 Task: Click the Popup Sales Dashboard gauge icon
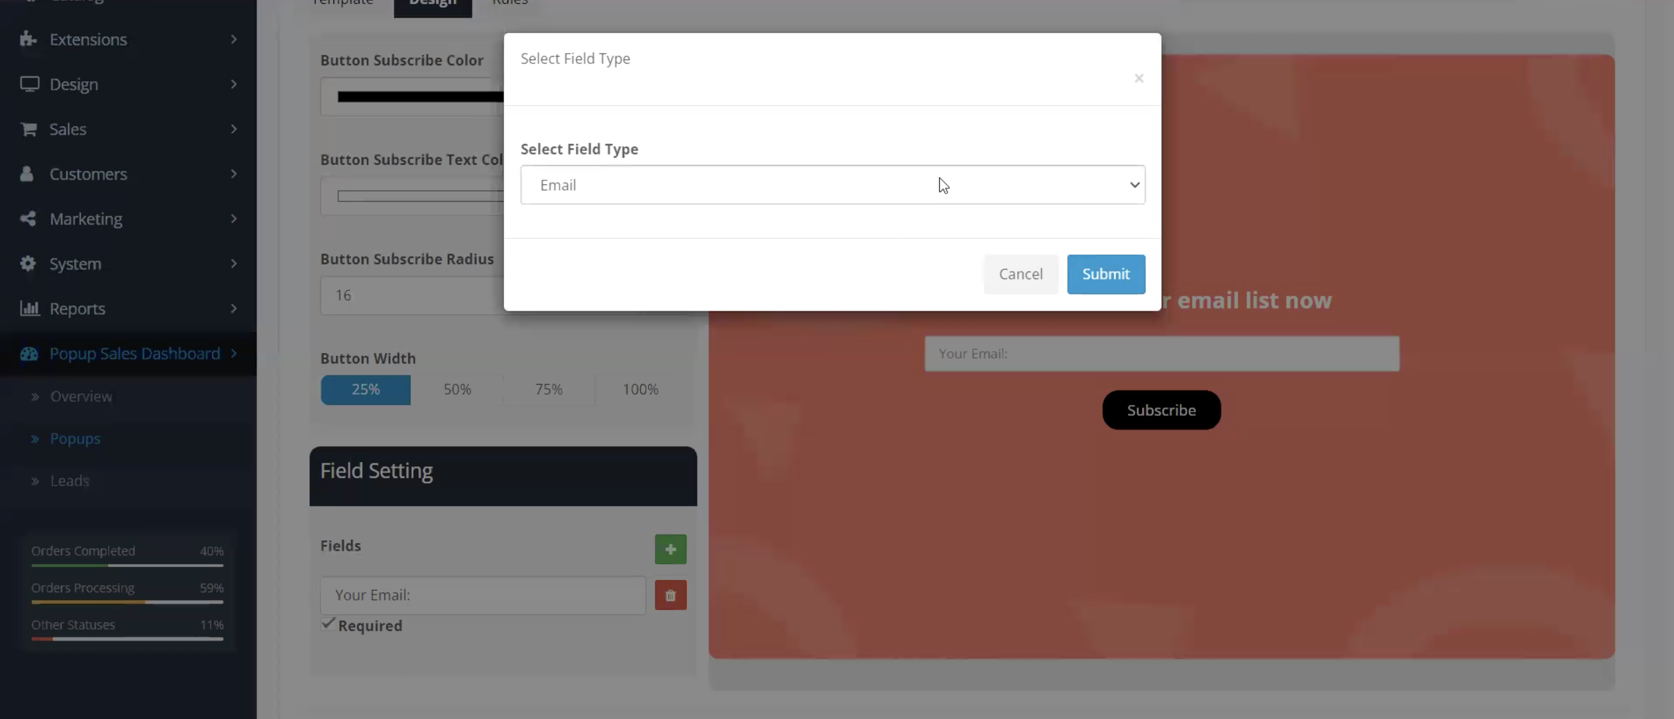pos(28,353)
